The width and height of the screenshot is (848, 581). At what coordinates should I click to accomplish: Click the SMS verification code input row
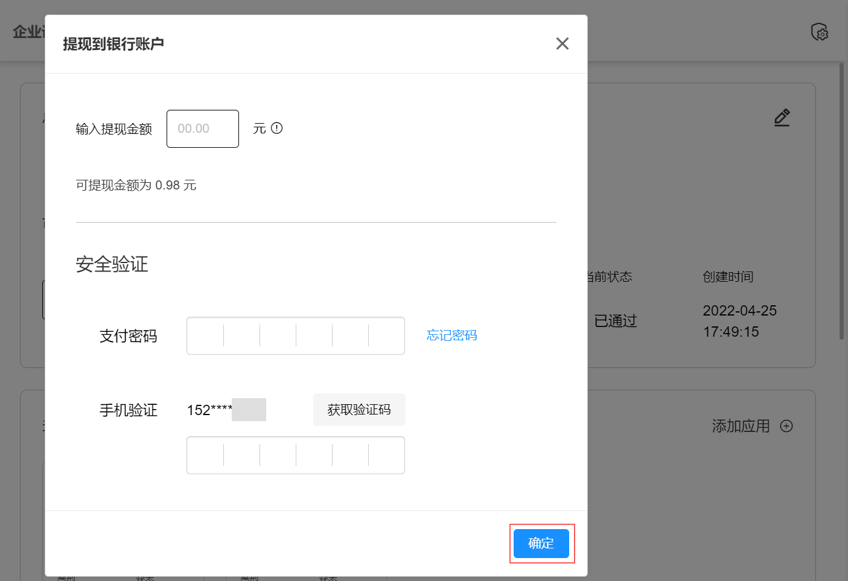tap(295, 455)
